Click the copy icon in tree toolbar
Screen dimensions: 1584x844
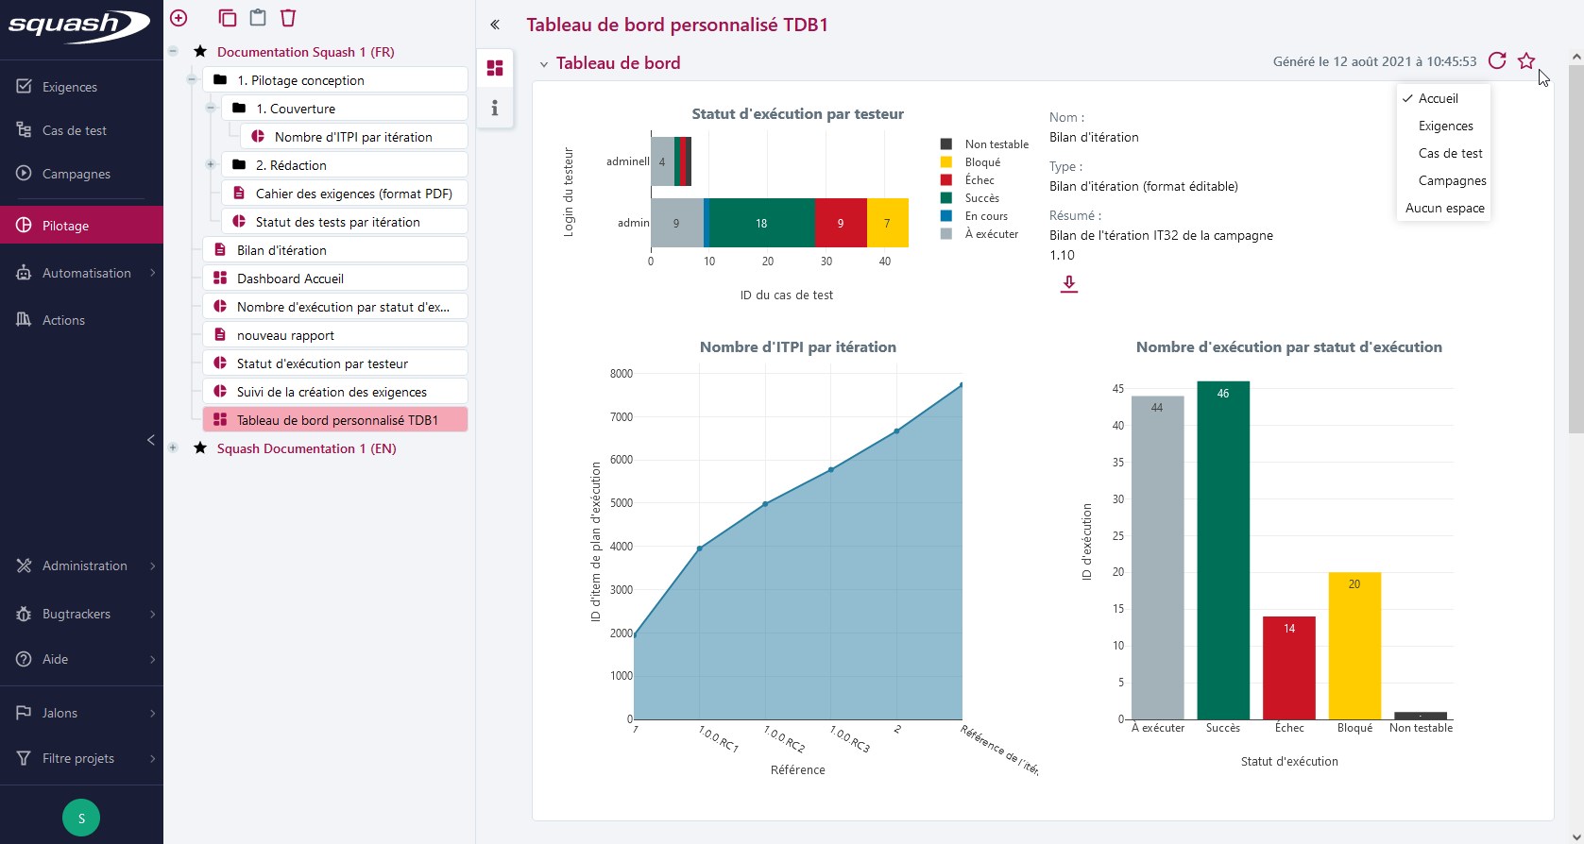(227, 18)
